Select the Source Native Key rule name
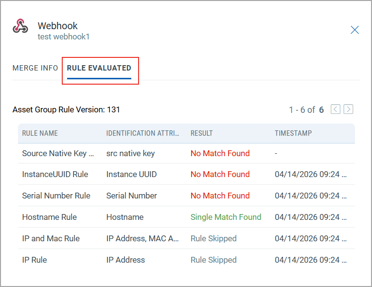Viewport: 372px width, 287px height. [x=58, y=153]
